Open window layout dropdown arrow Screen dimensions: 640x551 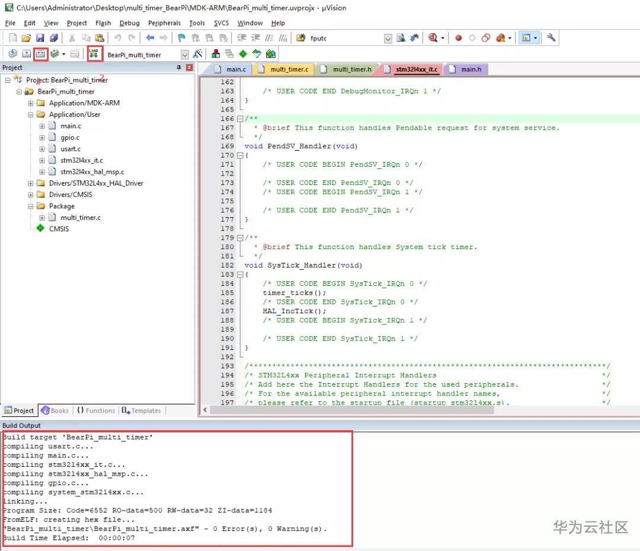[x=535, y=39]
